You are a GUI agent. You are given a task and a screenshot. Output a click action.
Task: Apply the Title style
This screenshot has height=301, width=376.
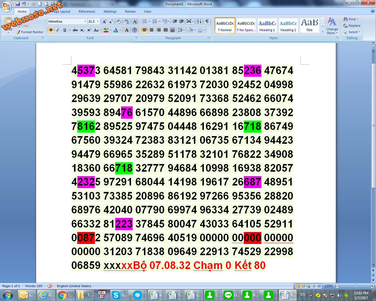[309, 26]
